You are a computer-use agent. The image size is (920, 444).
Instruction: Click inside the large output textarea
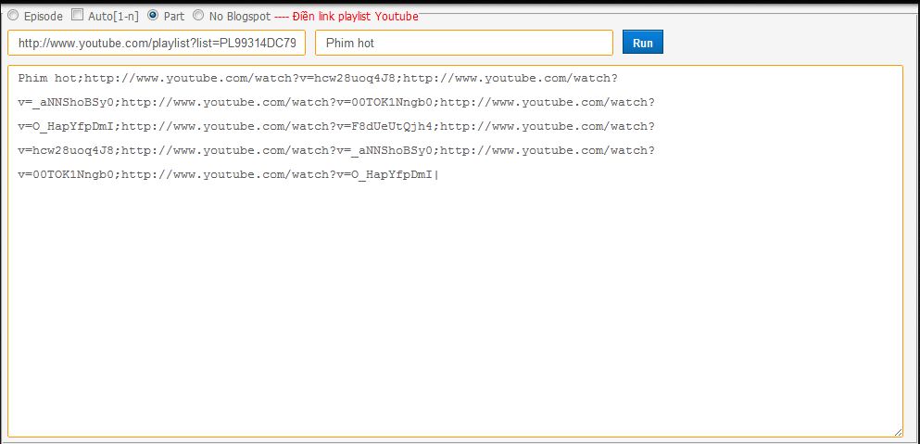click(x=455, y=251)
